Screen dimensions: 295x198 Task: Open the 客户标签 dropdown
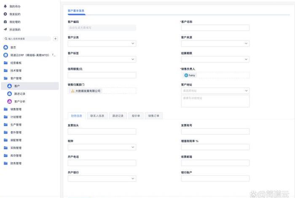click(x=102, y=59)
